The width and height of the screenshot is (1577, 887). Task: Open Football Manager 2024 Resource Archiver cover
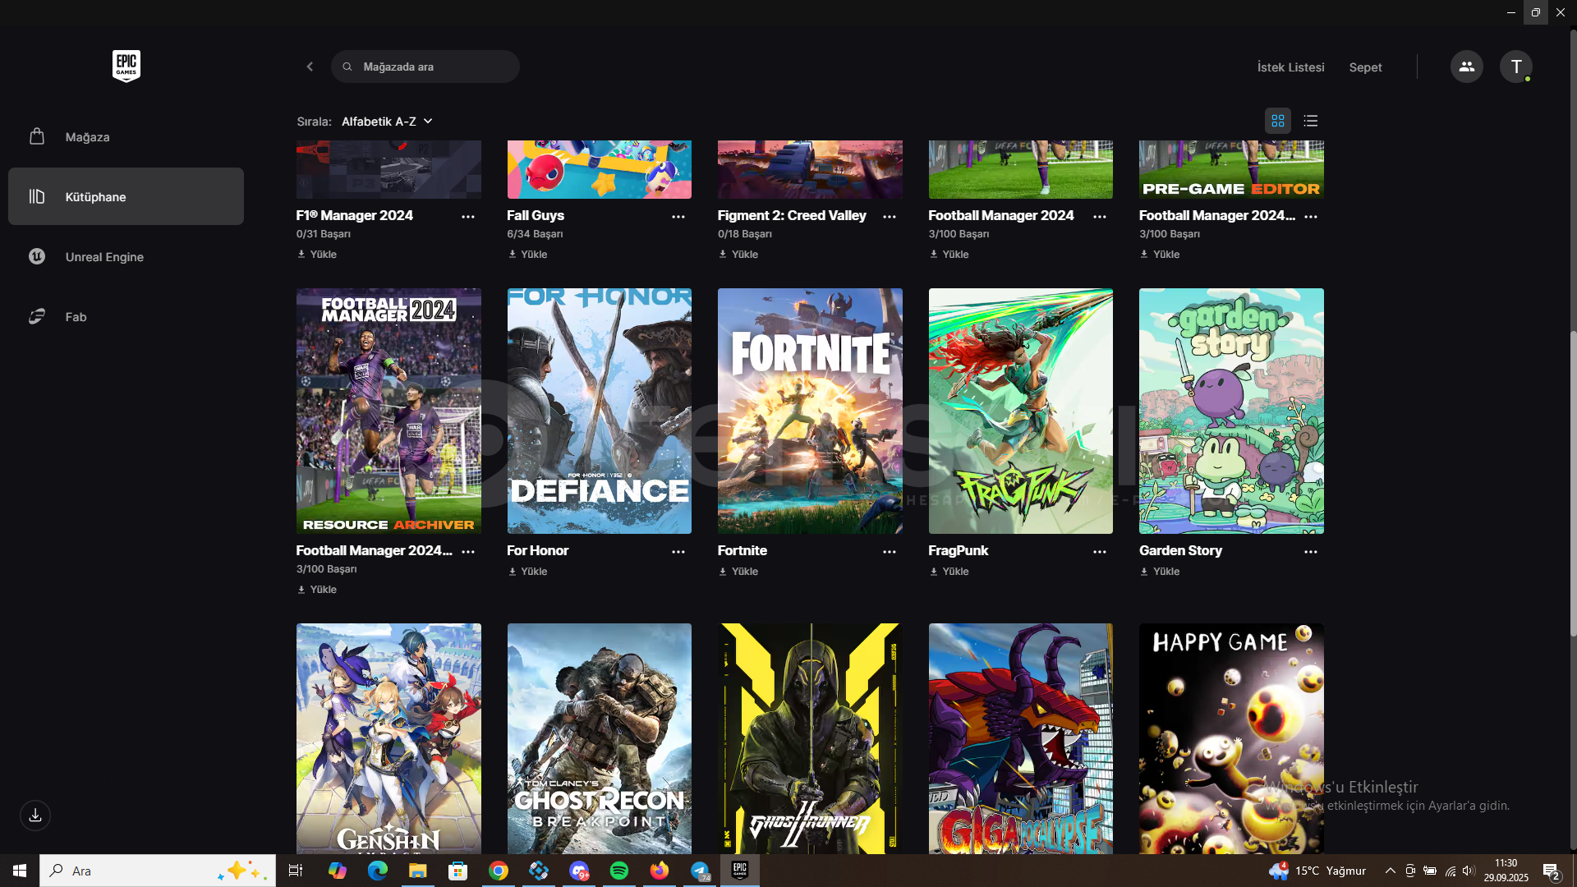coord(389,411)
